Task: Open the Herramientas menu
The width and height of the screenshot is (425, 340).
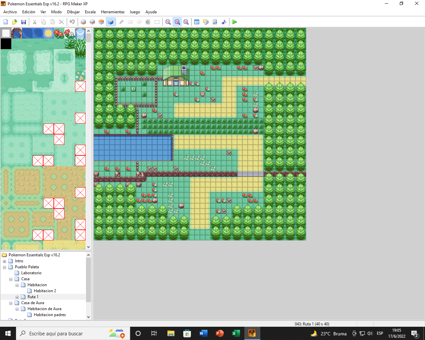Action: [x=113, y=12]
